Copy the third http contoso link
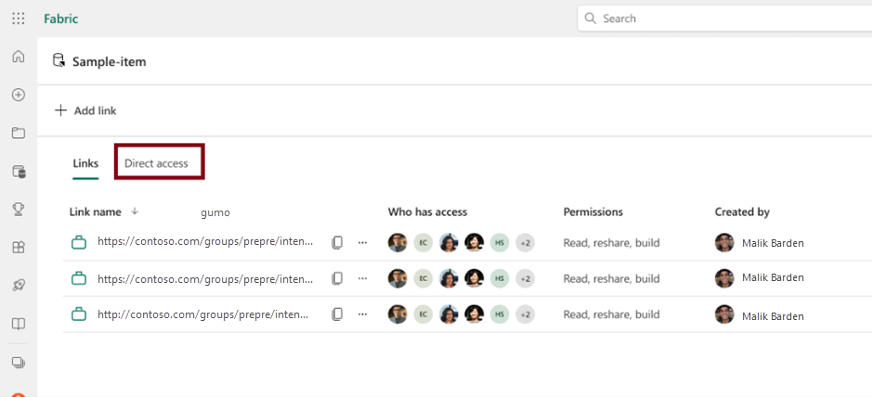This screenshot has width=872, height=397. (337, 314)
